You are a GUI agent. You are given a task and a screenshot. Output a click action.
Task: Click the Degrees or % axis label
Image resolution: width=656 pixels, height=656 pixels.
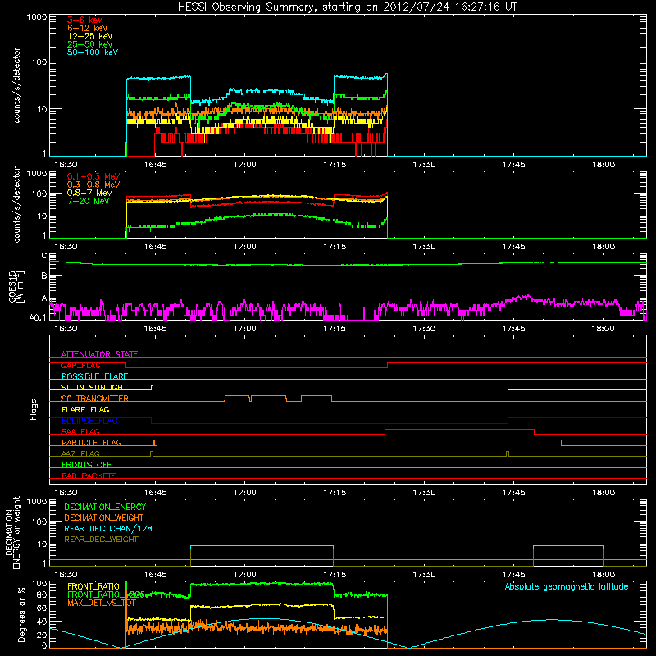[21, 614]
